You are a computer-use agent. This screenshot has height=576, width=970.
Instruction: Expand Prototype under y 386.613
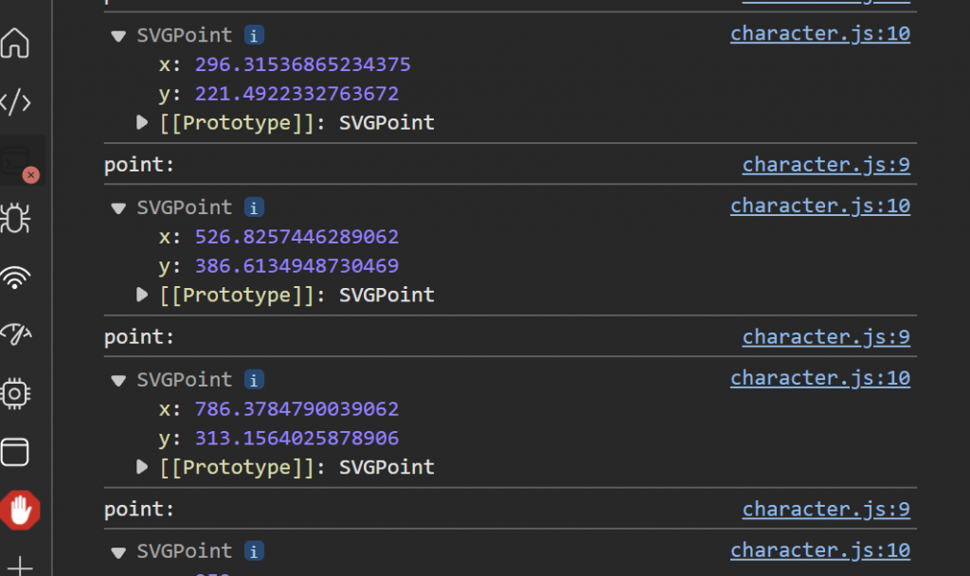(142, 295)
